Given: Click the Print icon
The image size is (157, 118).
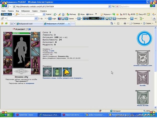Looking at the screenshot, I should (125, 23).
